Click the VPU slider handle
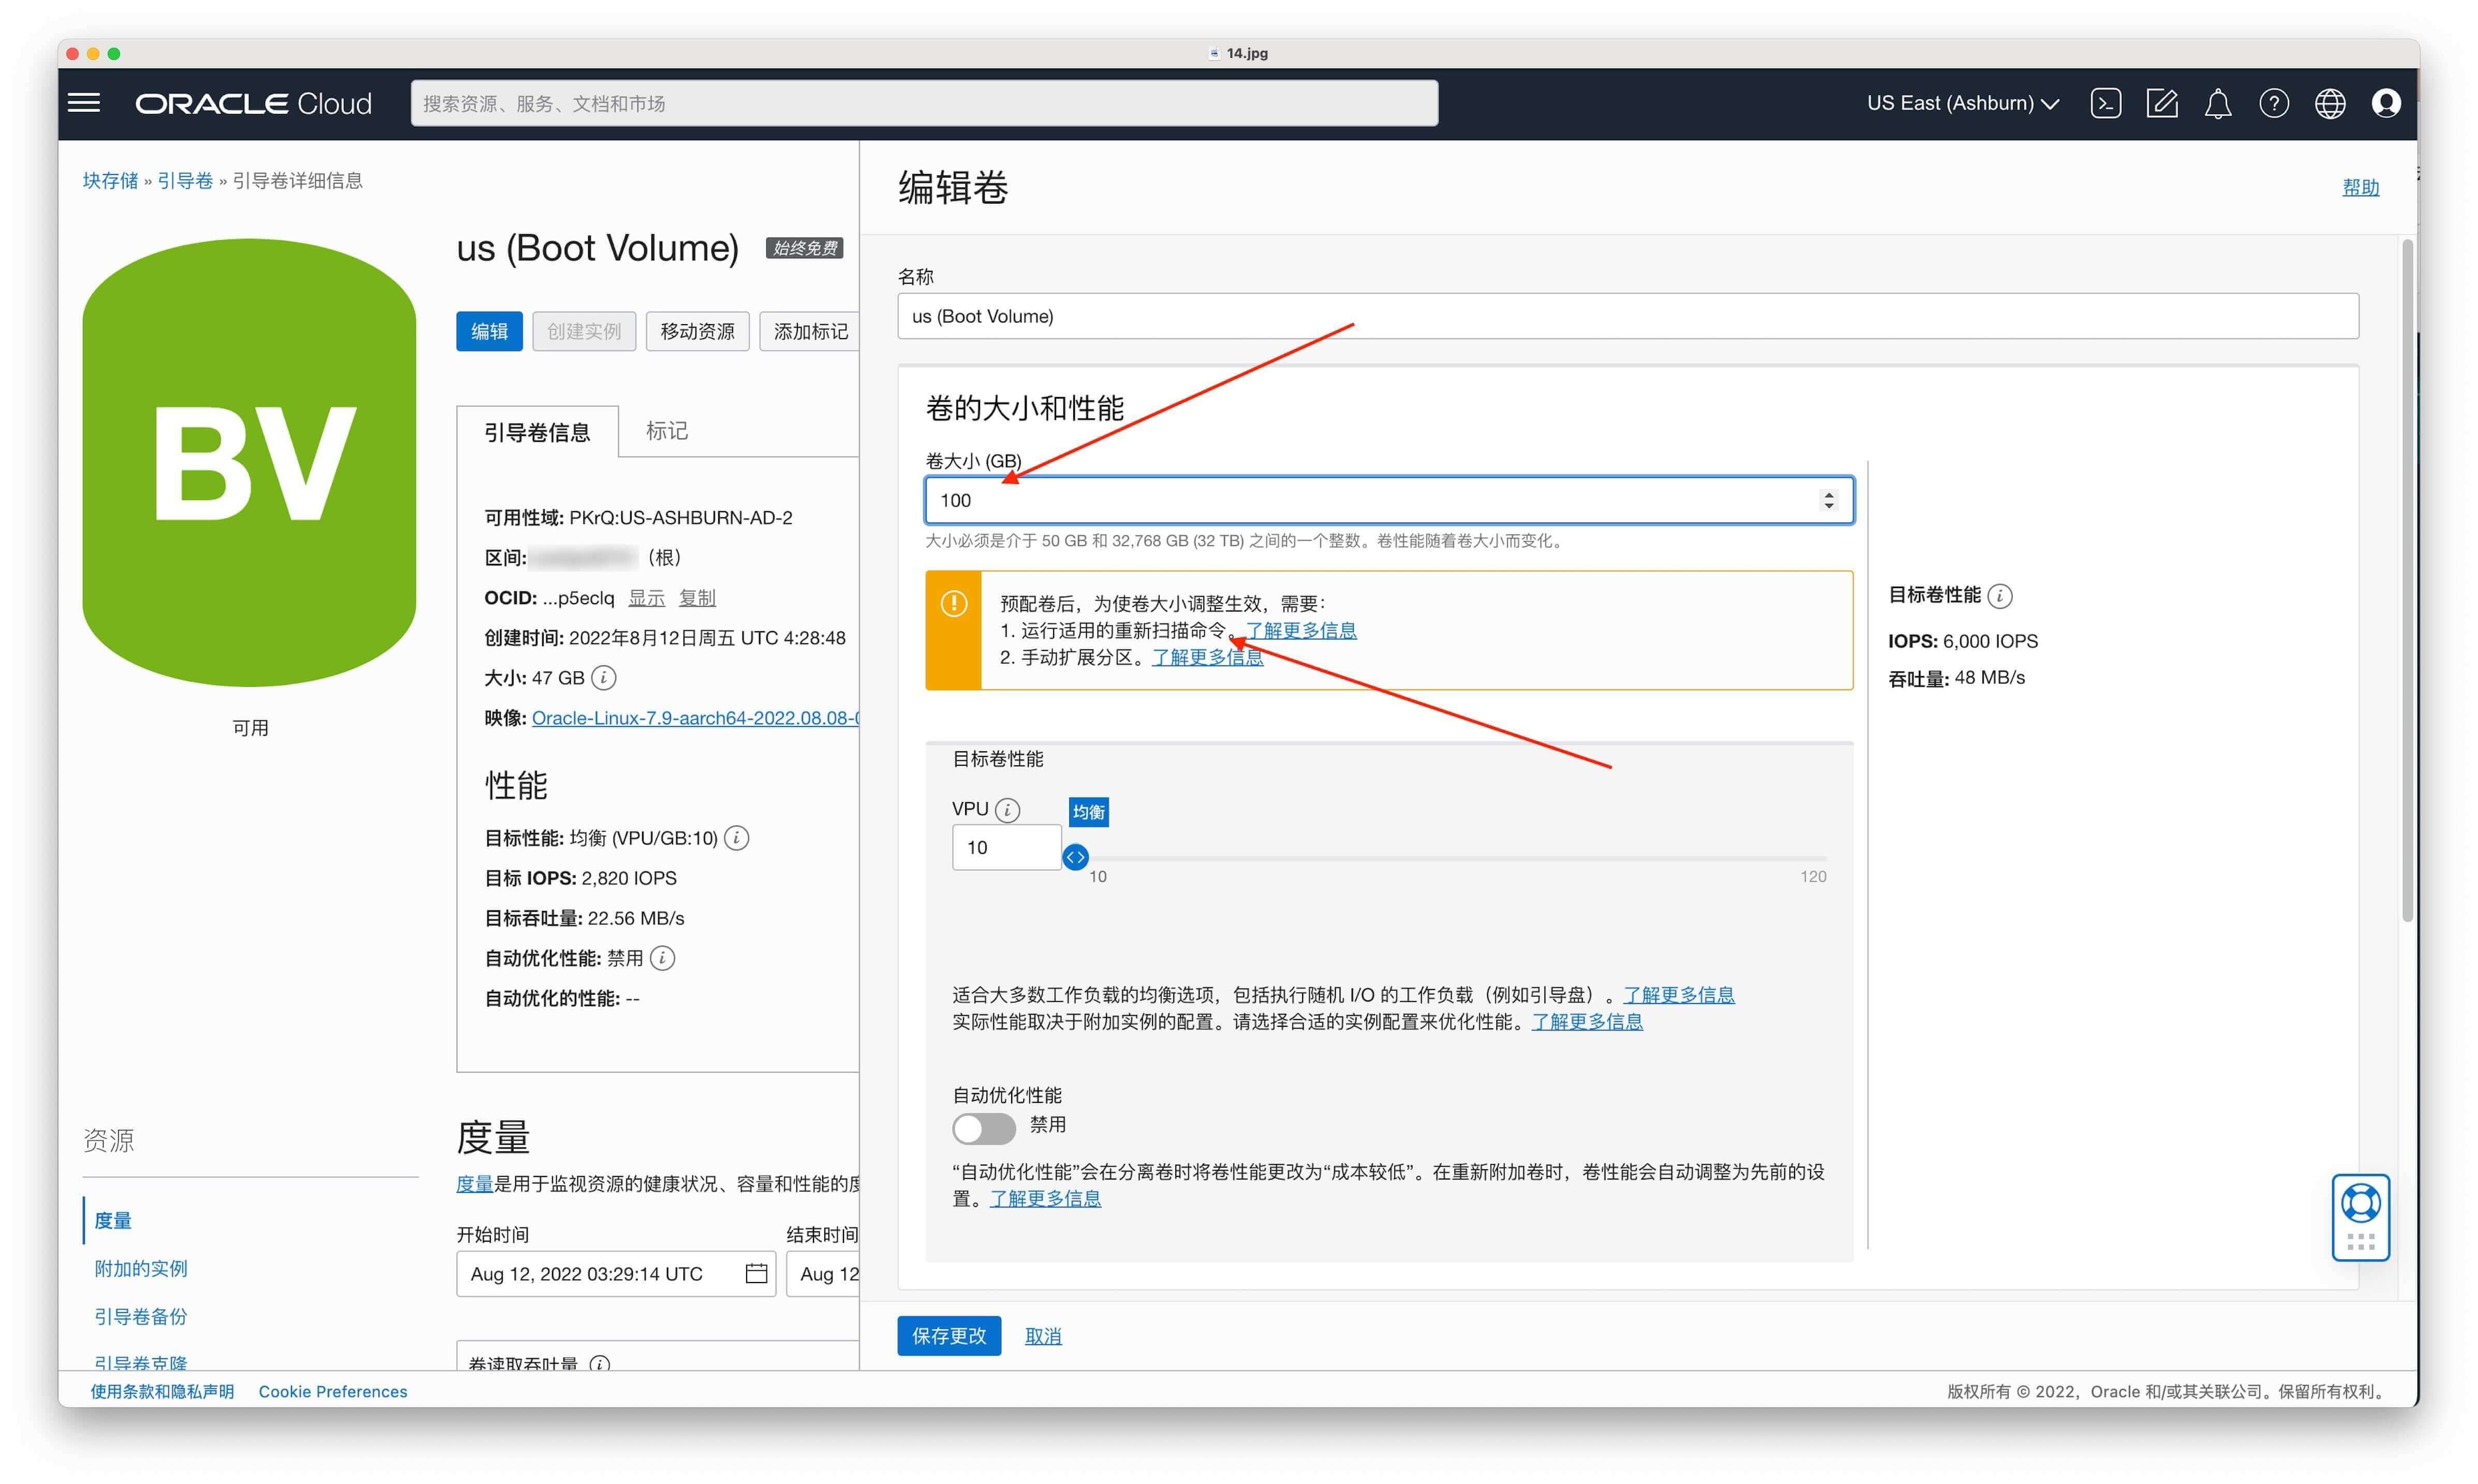 [x=1074, y=857]
